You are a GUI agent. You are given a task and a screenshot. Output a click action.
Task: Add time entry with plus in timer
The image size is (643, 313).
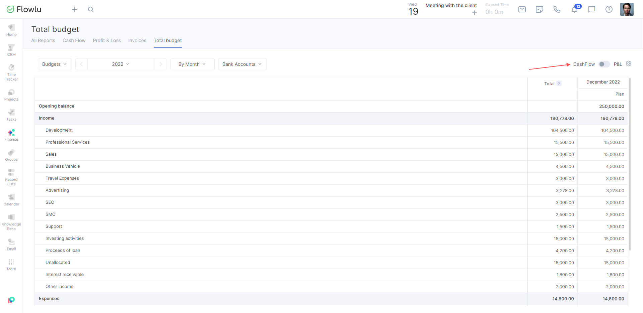pyautogui.click(x=474, y=13)
